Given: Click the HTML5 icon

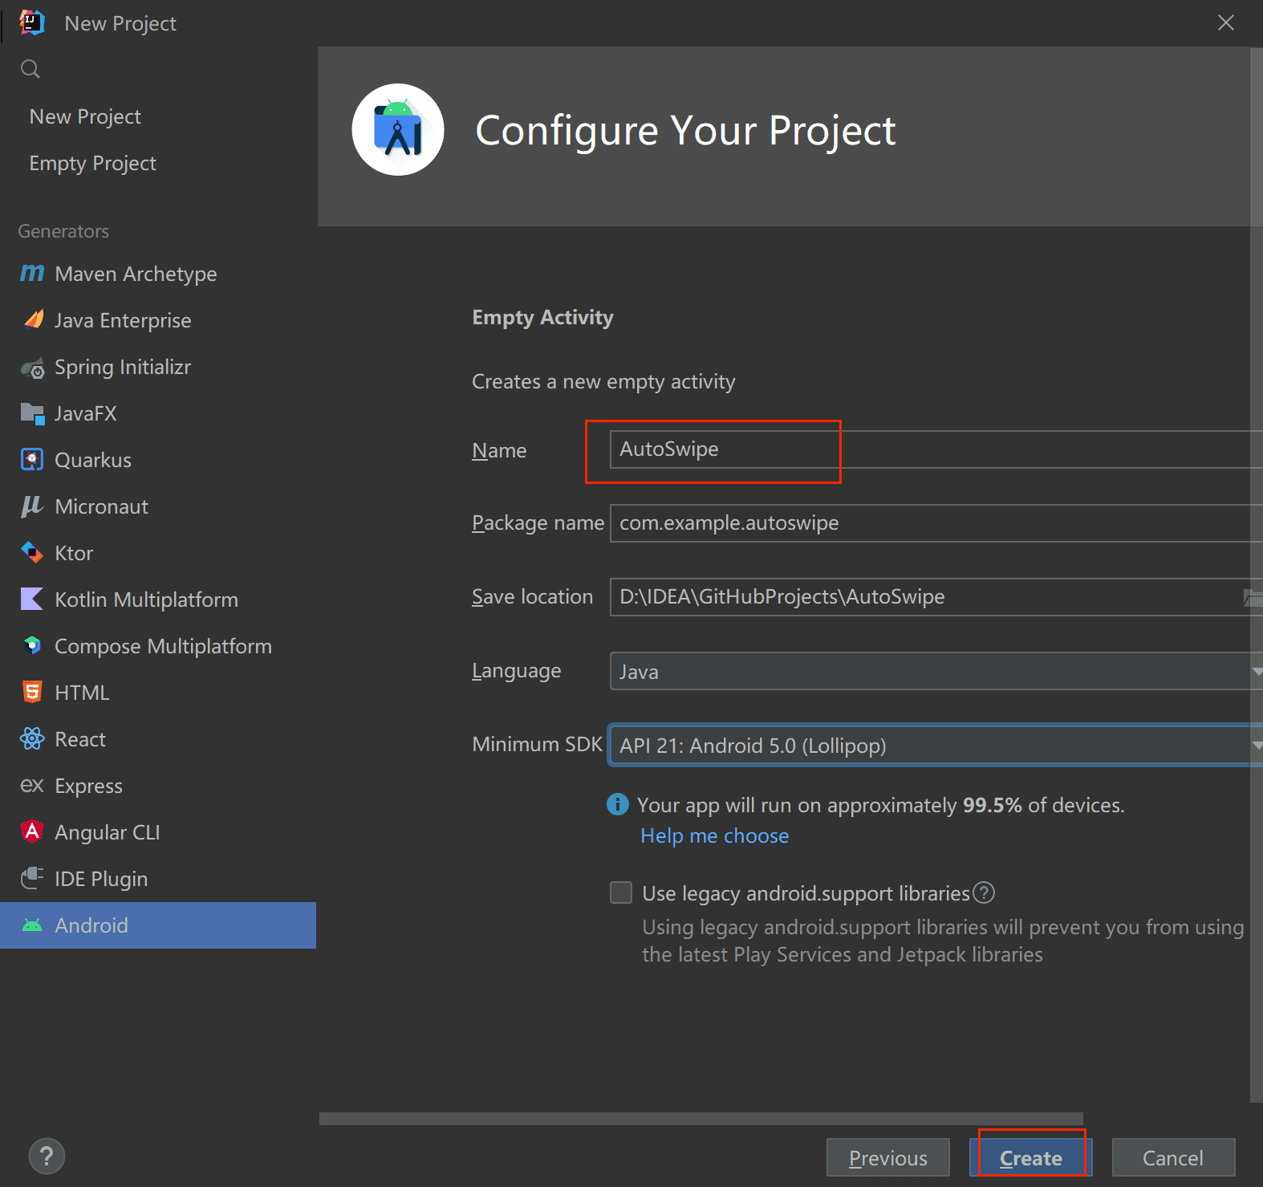Looking at the screenshot, I should tap(32, 693).
